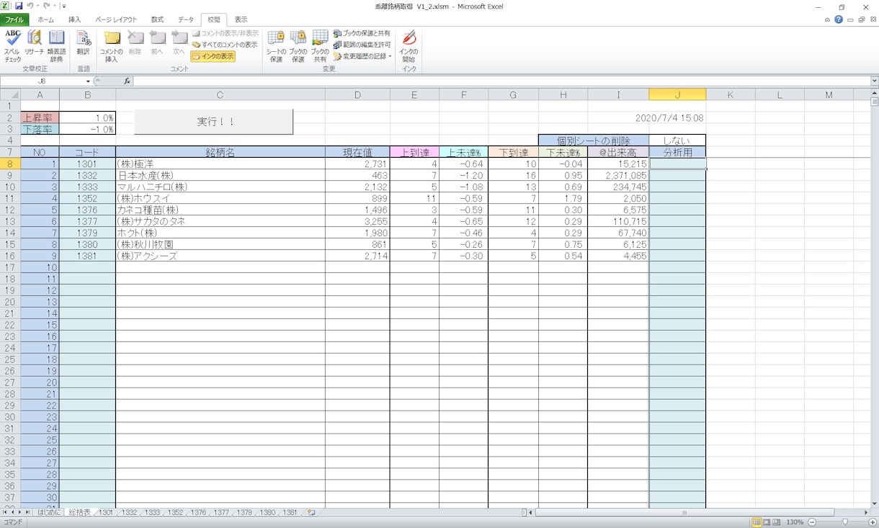
Task: Select the cell containing 日本水産(株)
Action: pyautogui.click(x=220, y=176)
